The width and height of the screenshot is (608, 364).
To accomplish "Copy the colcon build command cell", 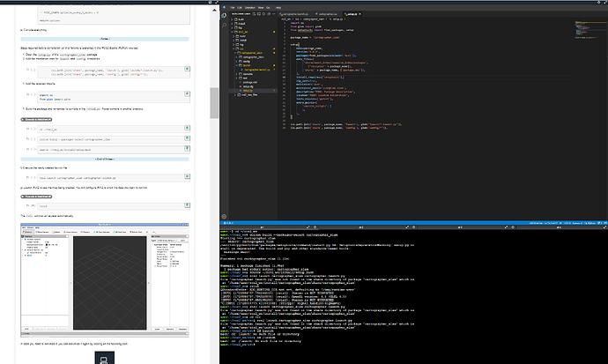I will [187, 138].
